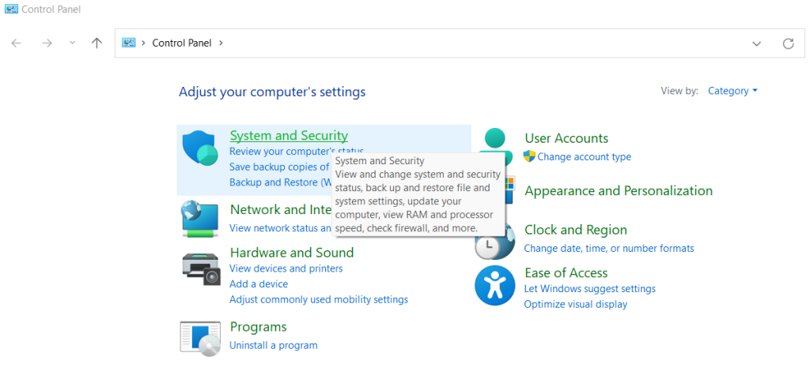Click the Control Panel icon in address bar
The width and height of the screenshot is (810, 379).
pos(129,43)
